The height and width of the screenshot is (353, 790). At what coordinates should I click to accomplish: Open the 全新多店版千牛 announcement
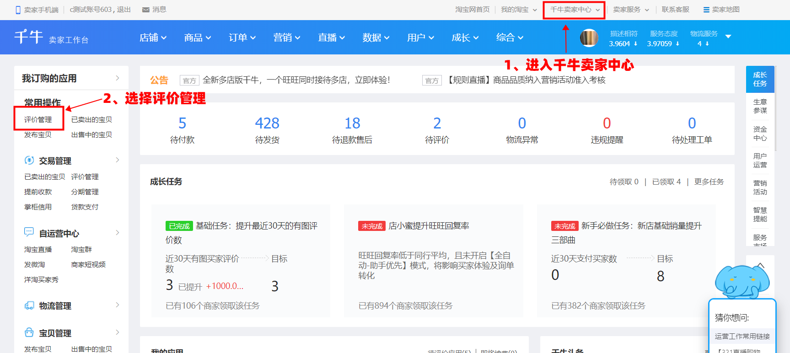tap(296, 80)
